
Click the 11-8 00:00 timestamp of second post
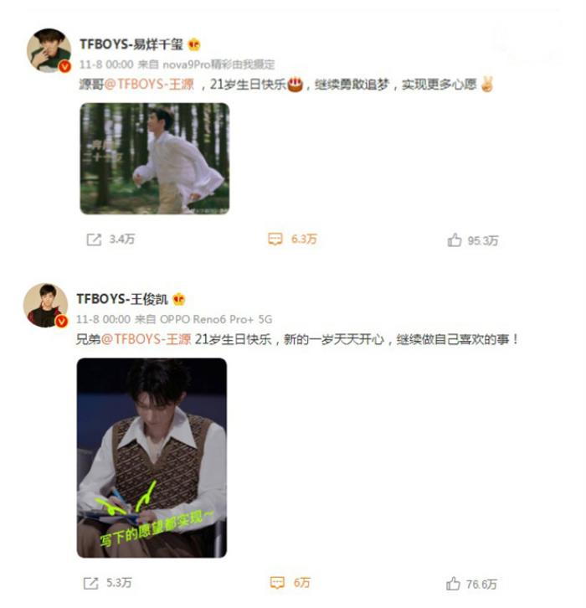pyautogui.click(x=104, y=320)
